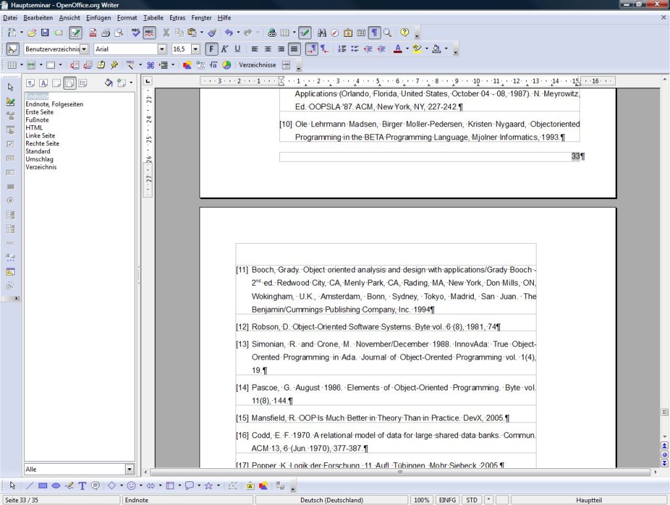Select the Ellipse drawing tool

[x=56, y=486]
